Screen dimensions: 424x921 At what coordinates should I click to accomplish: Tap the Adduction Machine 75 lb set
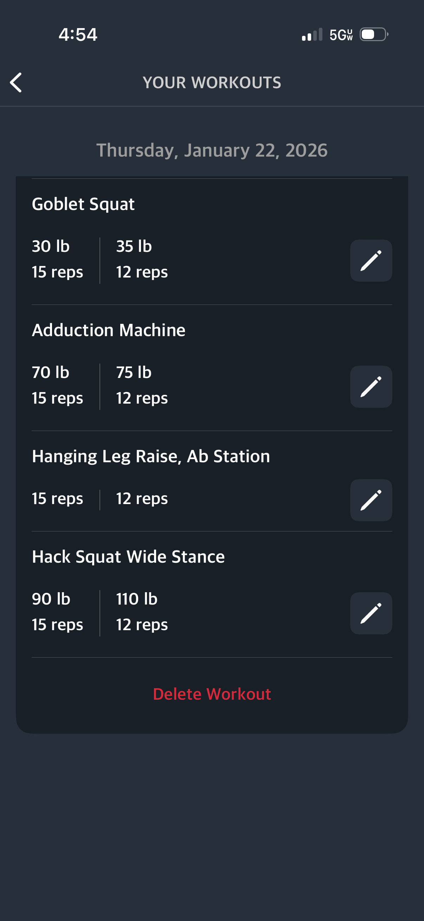coord(142,385)
